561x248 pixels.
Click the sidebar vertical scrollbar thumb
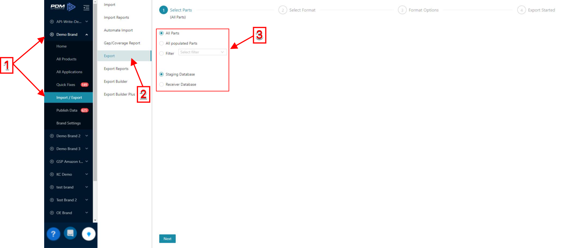click(95, 93)
